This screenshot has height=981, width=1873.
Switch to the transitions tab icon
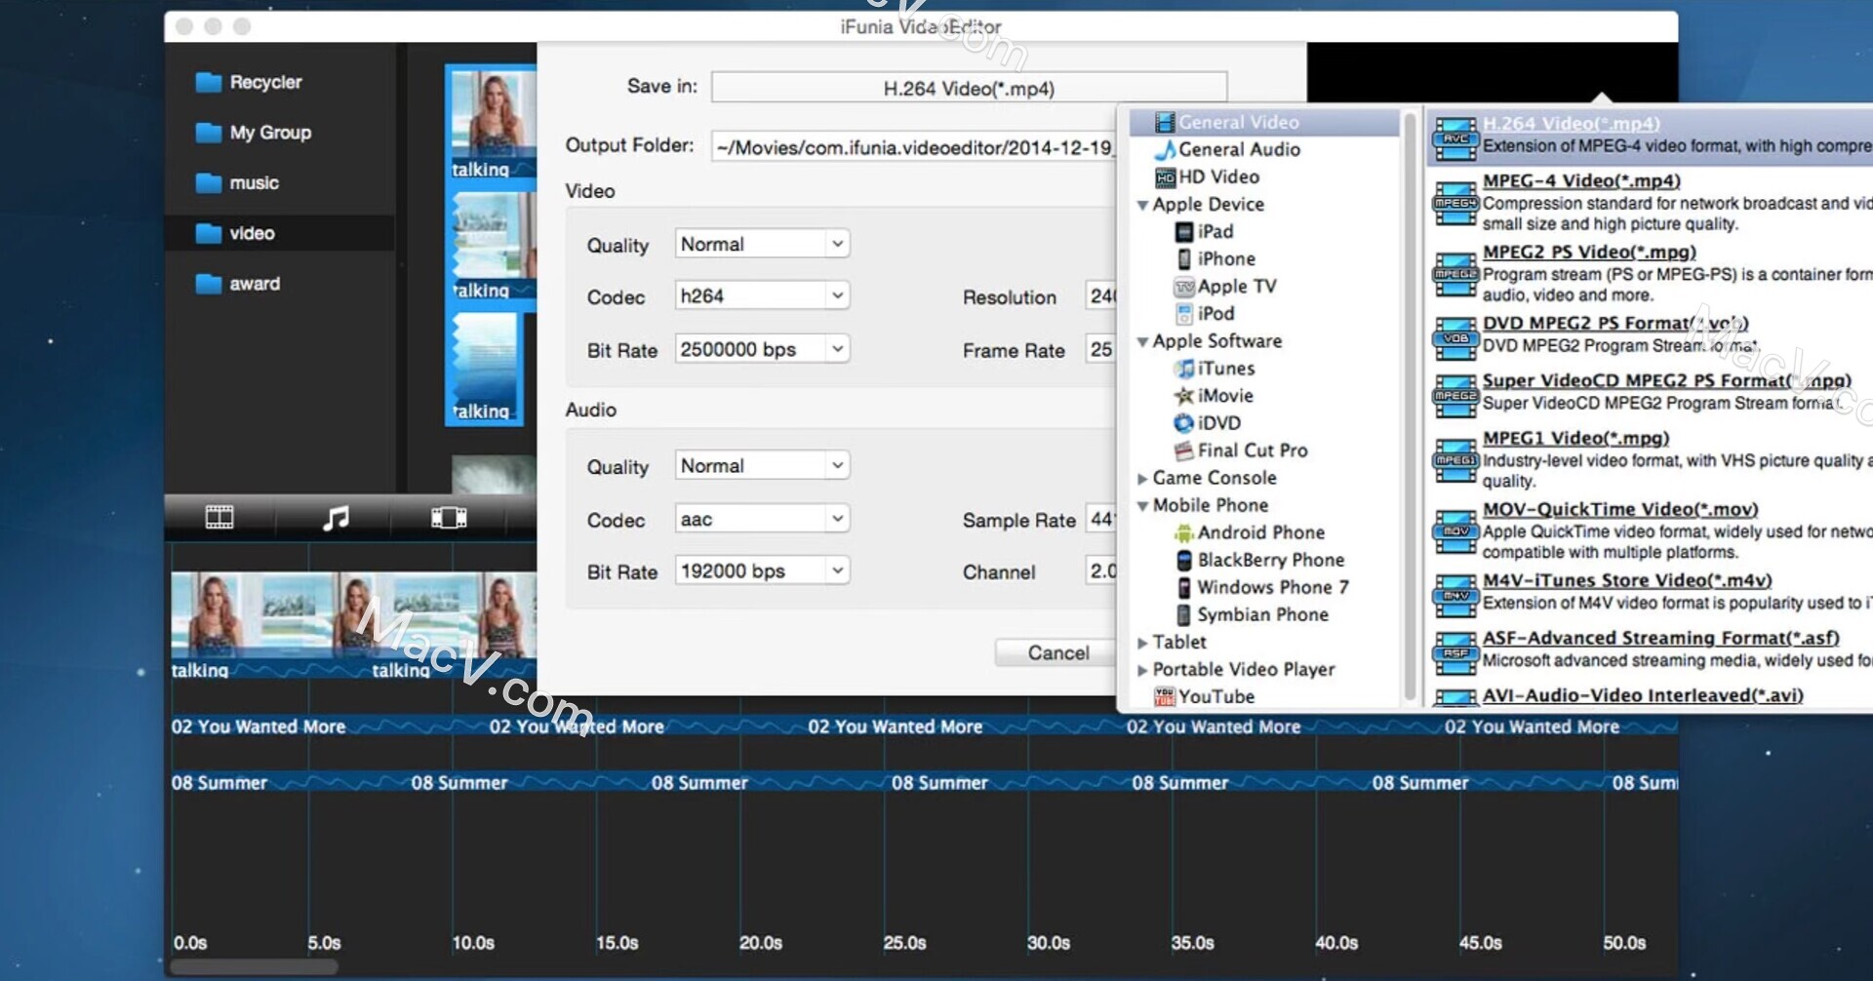449,517
